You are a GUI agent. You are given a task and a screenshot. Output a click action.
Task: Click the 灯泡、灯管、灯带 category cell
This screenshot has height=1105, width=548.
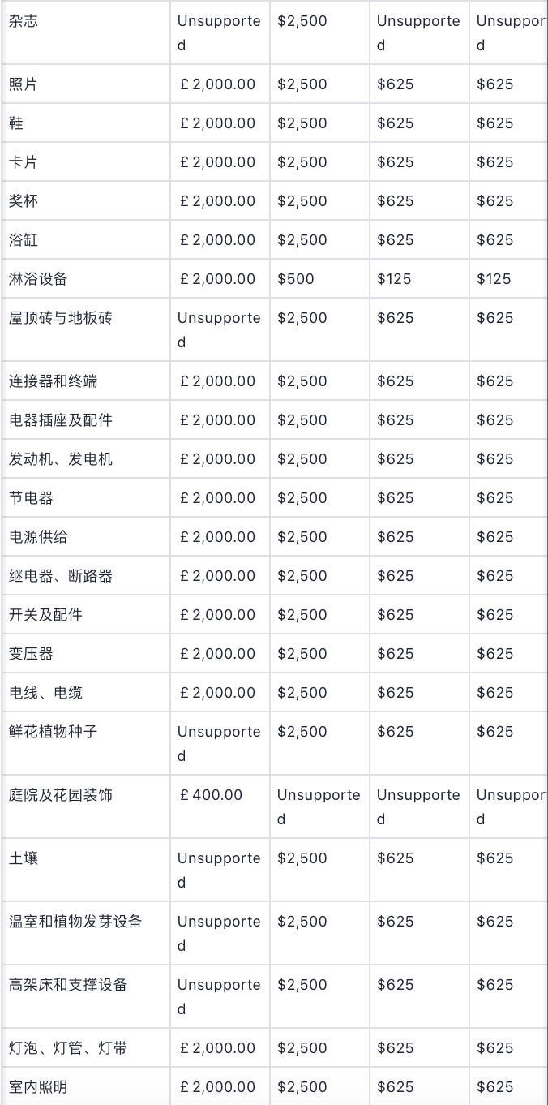tap(68, 1048)
